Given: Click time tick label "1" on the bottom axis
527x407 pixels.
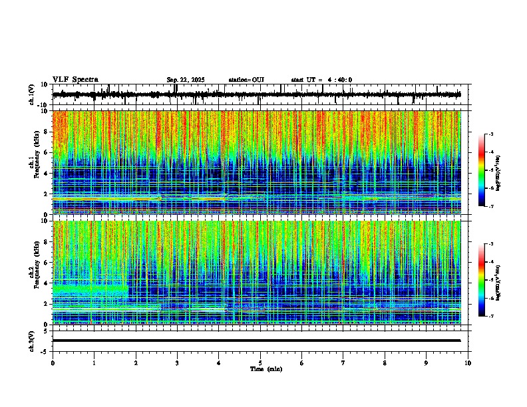Looking at the screenshot, I should [x=94, y=363].
